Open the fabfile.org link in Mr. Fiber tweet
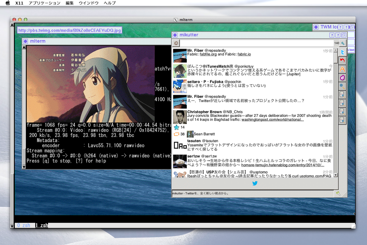This screenshot has height=245, width=367. [x=208, y=54]
